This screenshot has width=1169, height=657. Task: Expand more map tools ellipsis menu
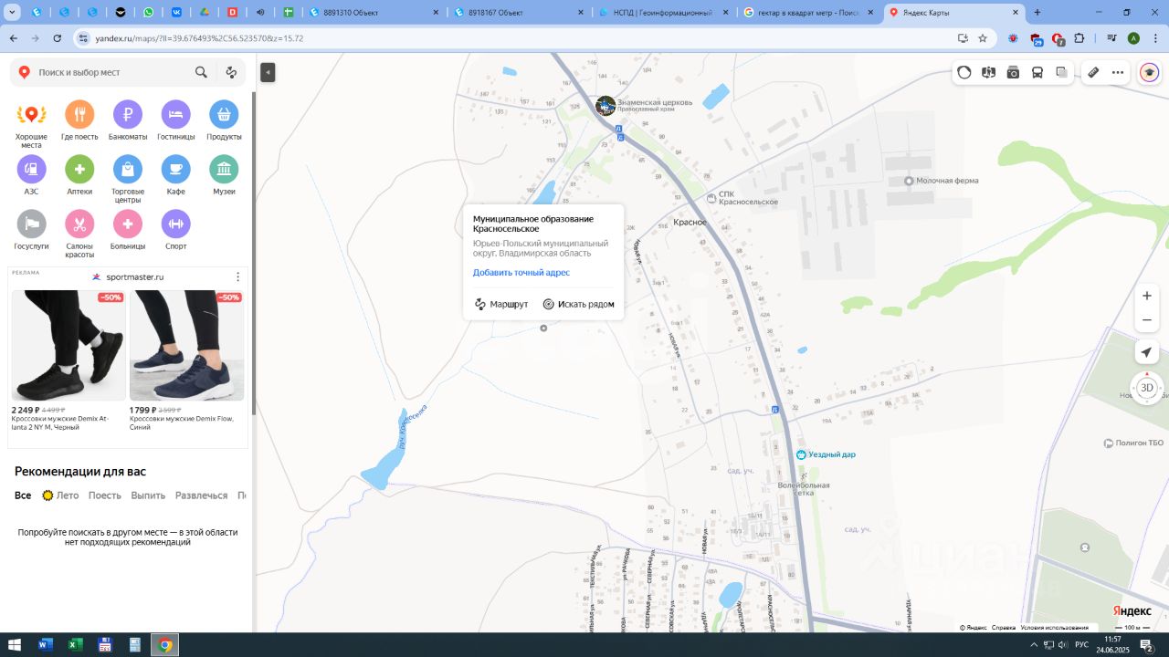1117,73
